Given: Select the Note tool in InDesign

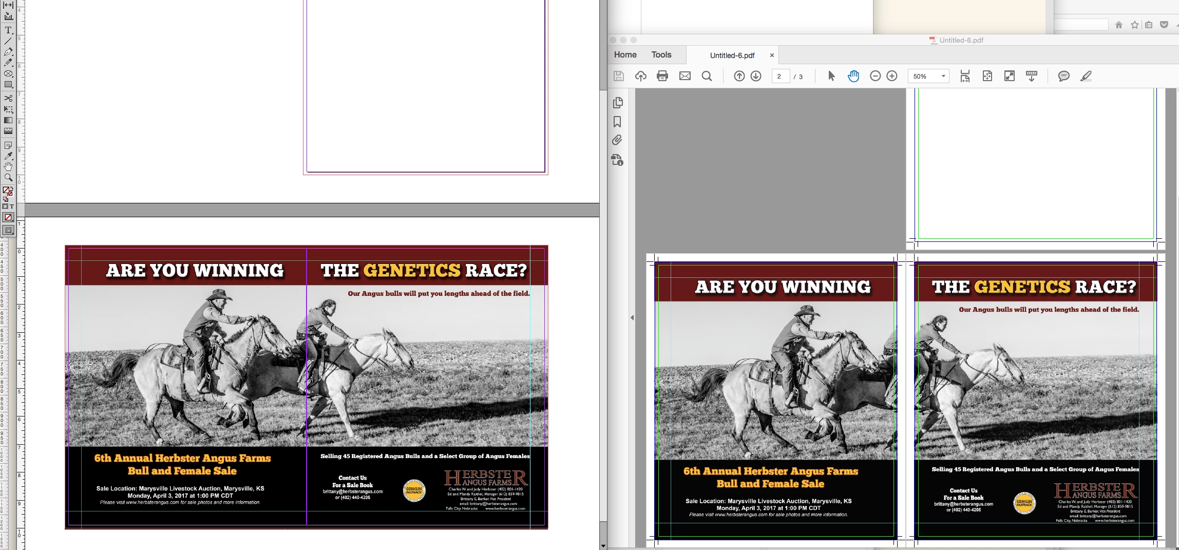Looking at the screenshot, I should pyautogui.click(x=8, y=145).
